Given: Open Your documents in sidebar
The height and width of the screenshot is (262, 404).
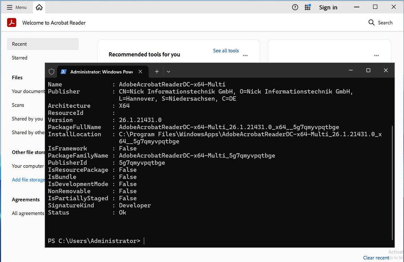Looking at the screenshot, I should point(28,91).
